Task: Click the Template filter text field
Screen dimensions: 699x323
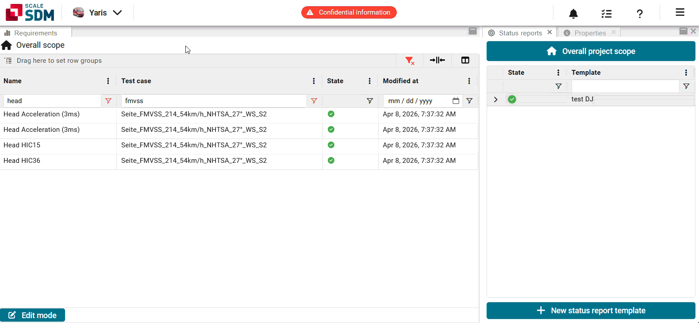Action: [625, 86]
